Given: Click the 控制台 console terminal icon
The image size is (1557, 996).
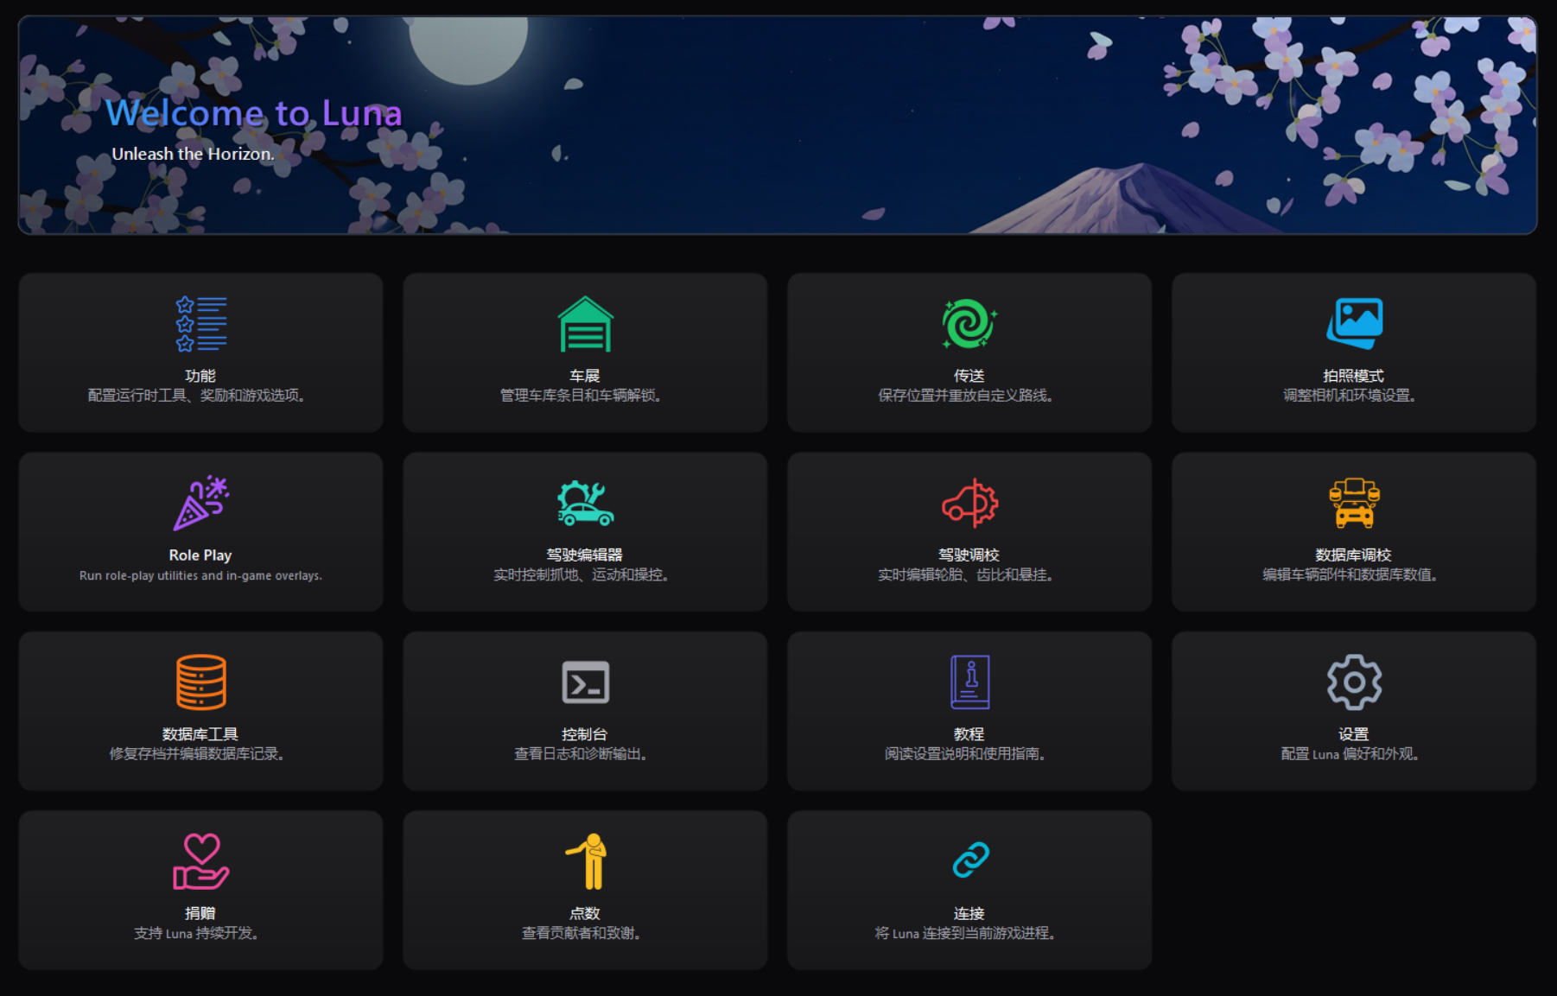Looking at the screenshot, I should [585, 682].
